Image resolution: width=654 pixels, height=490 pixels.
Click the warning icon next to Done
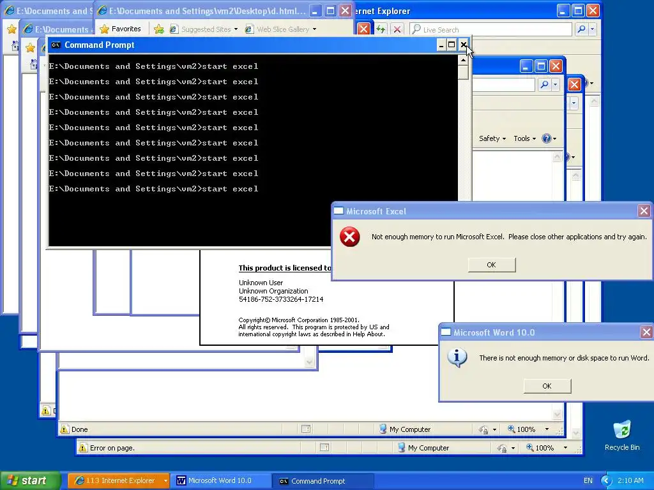tap(65, 429)
